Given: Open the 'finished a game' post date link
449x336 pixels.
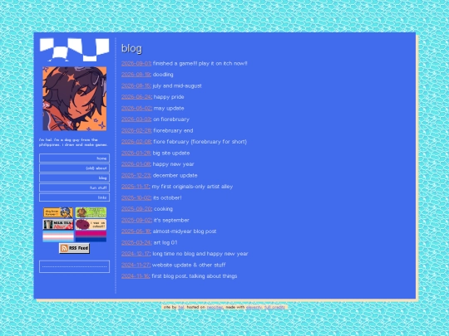Looking at the screenshot, I should [x=136, y=63].
